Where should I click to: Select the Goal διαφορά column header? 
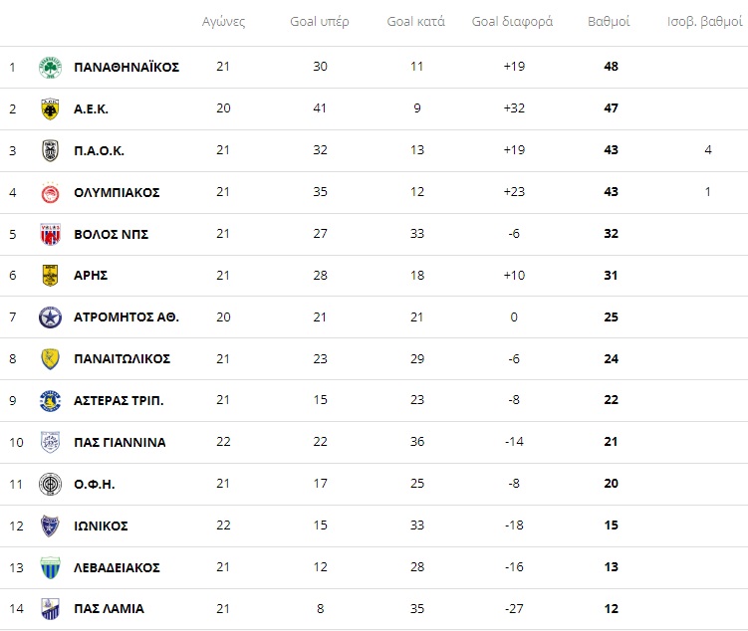[512, 22]
